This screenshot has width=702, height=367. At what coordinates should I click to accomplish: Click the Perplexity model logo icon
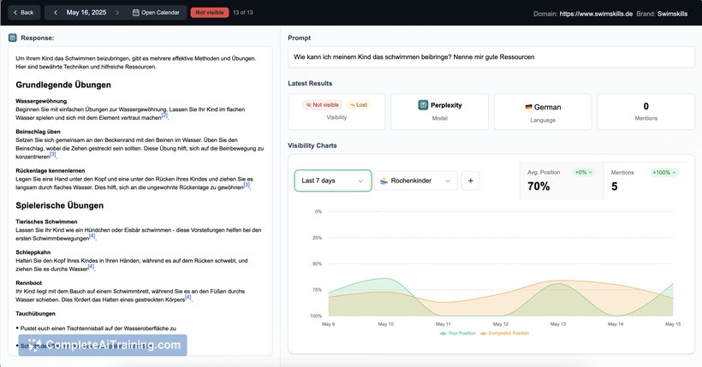point(423,104)
